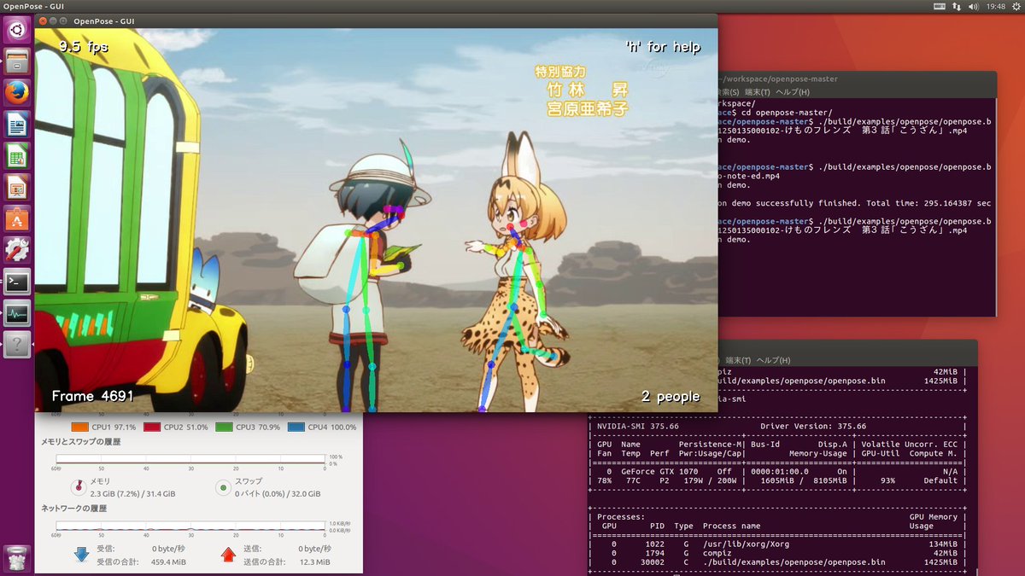Screen dimensions: 1025x576
Task: Click 'ネットワークの履歴' section heading
Action: 74,508
